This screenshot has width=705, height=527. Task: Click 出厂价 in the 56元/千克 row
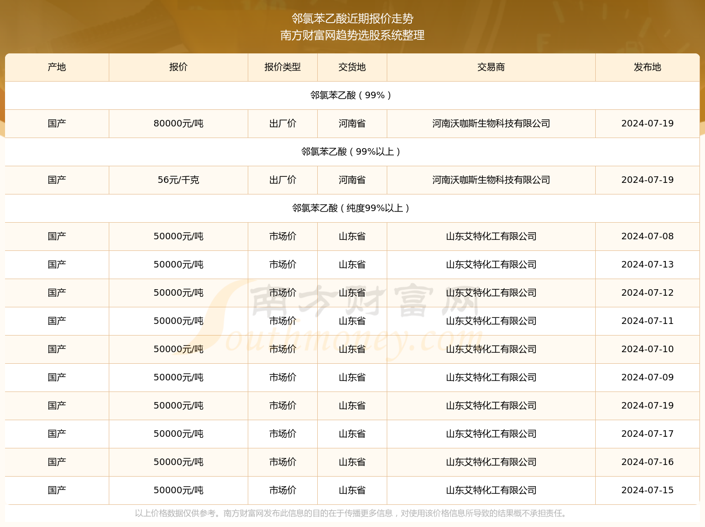point(283,180)
